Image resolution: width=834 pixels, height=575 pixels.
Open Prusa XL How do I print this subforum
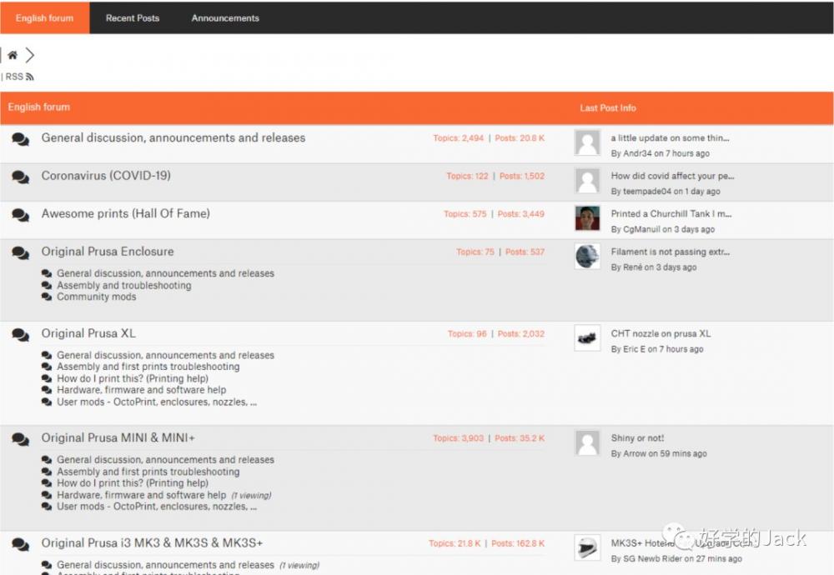point(133,378)
